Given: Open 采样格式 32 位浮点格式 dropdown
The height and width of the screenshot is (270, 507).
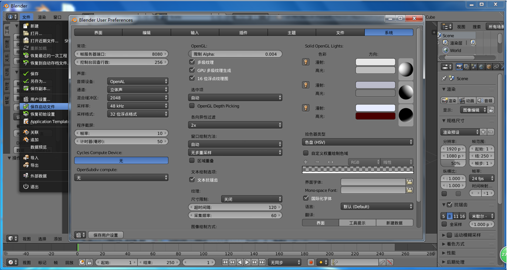Looking at the screenshot, I should click(x=138, y=114).
